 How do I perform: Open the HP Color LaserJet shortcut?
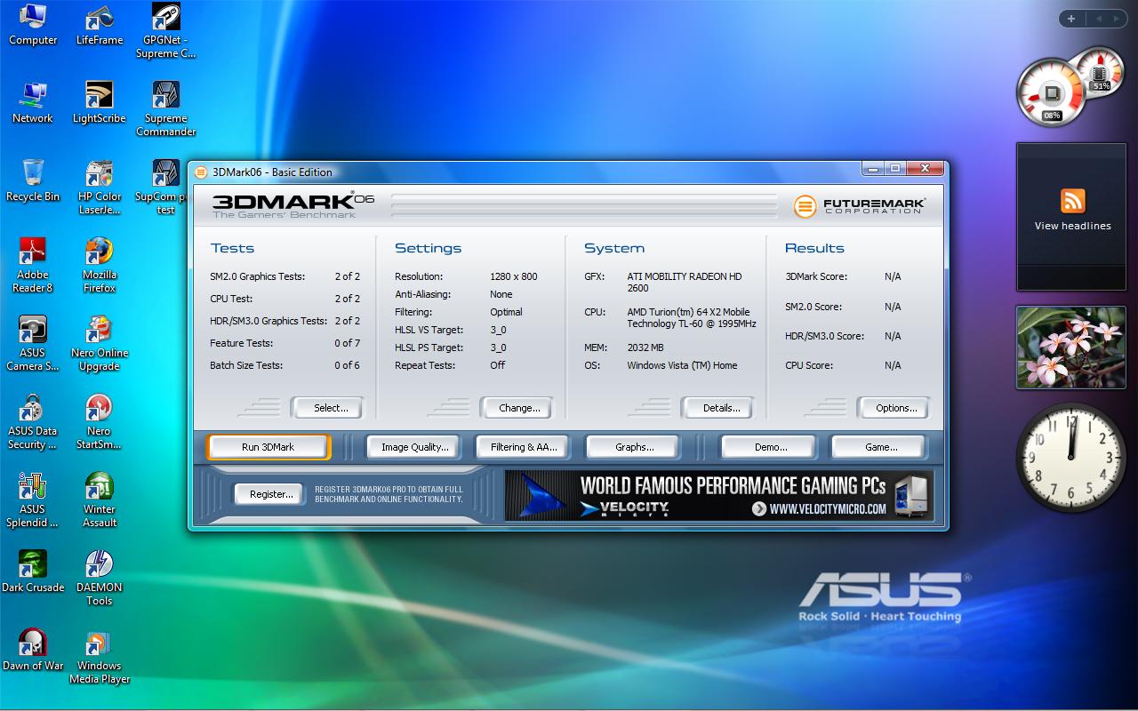[x=99, y=187]
